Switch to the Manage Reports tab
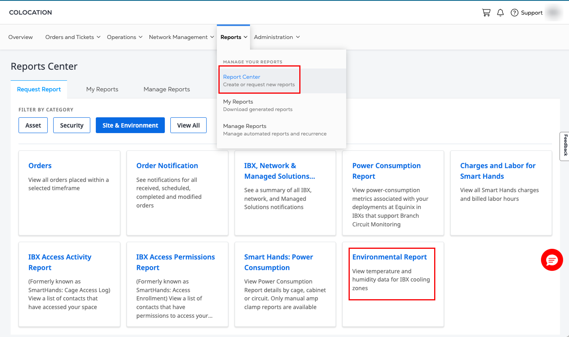 click(x=166, y=89)
